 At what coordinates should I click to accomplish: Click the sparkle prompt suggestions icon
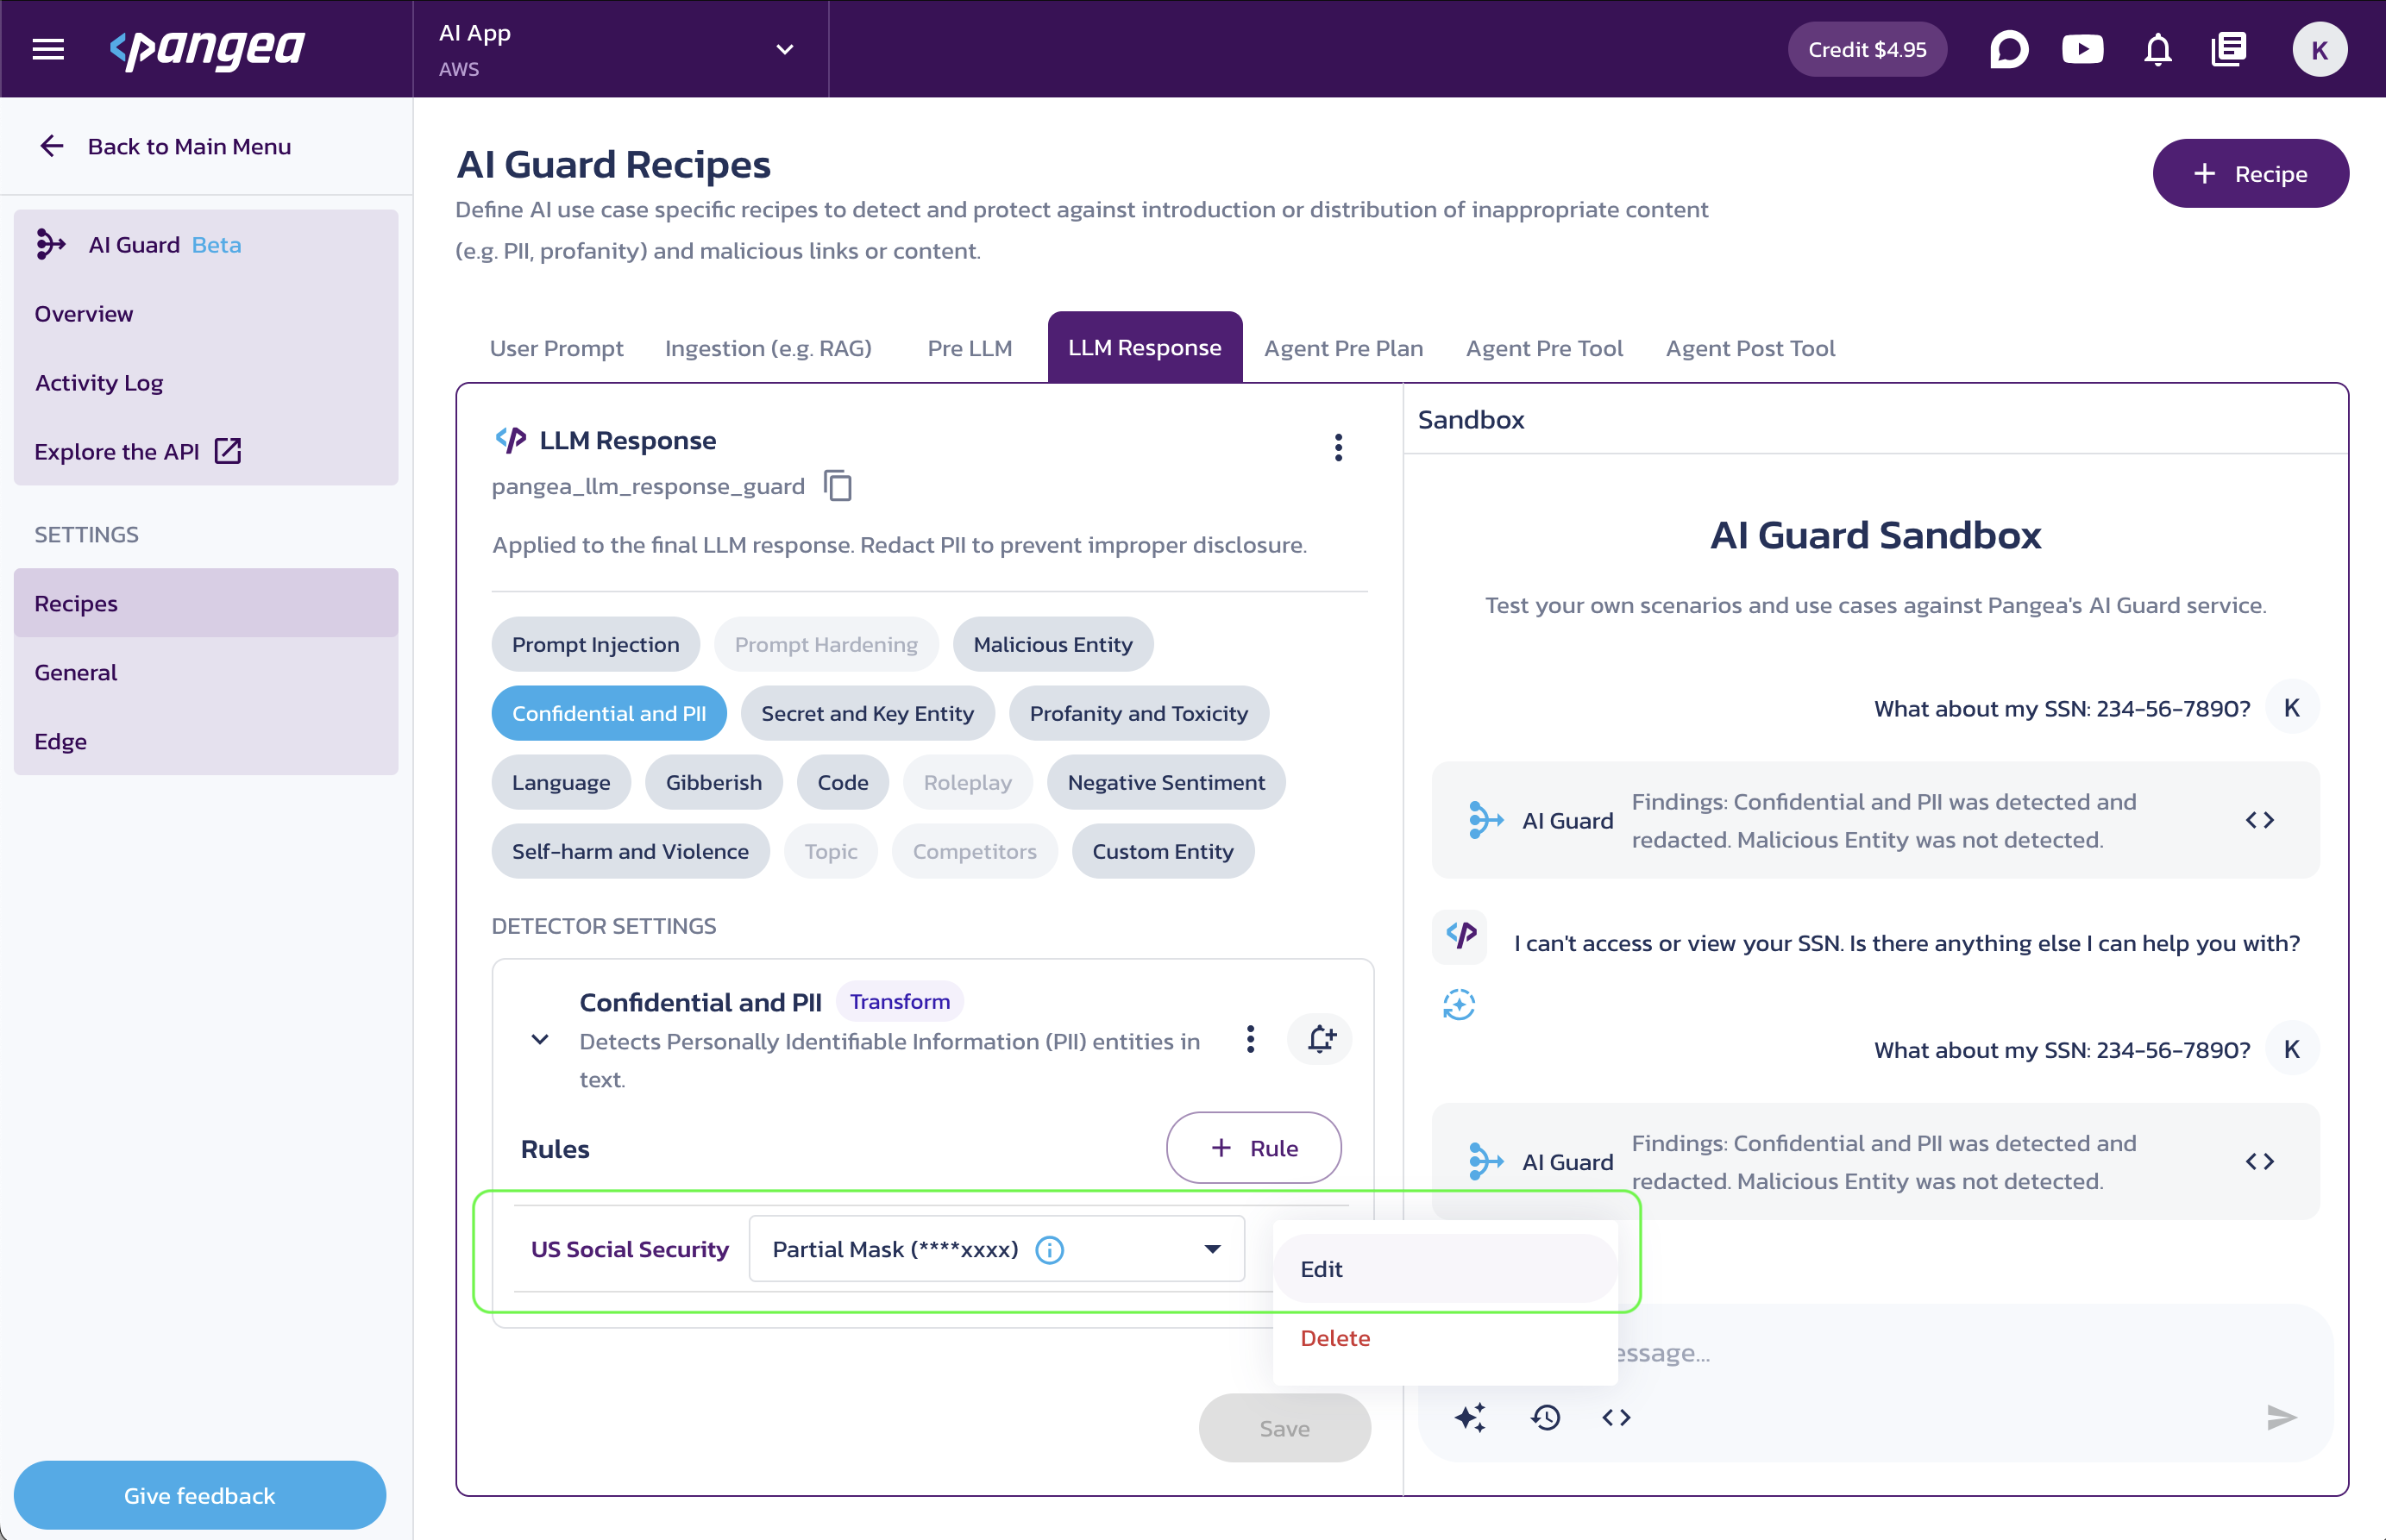click(1470, 1416)
